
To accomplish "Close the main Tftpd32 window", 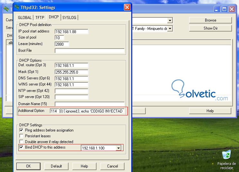I will [232, 9].
